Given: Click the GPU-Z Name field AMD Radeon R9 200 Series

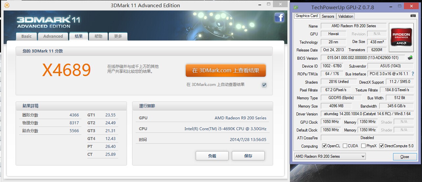Looking at the screenshot, I should [354, 26].
